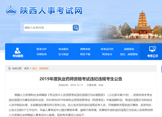Open 考试服务 person icon

[18, 51]
